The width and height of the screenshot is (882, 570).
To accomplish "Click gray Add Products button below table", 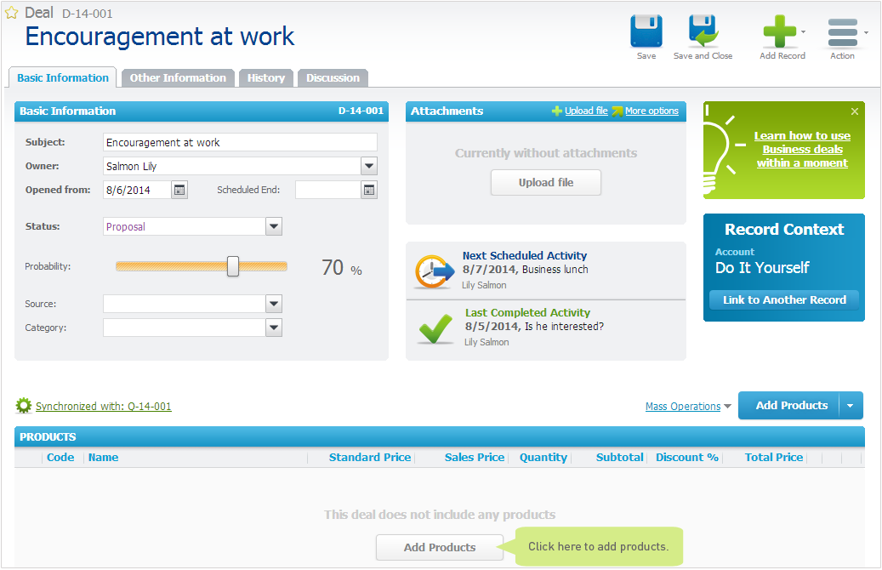I will point(440,548).
